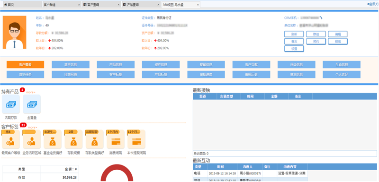Open the 本卡提现间隔 tag icon
This screenshot has width=379, height=182.
point(136,139)
